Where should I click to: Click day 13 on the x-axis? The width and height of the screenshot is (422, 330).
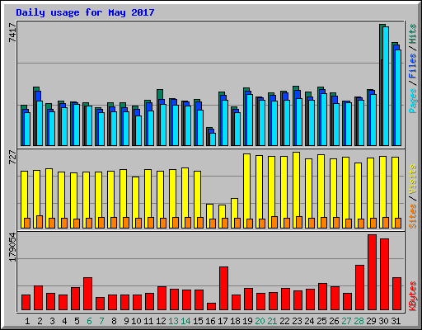[x=173, y=321]
